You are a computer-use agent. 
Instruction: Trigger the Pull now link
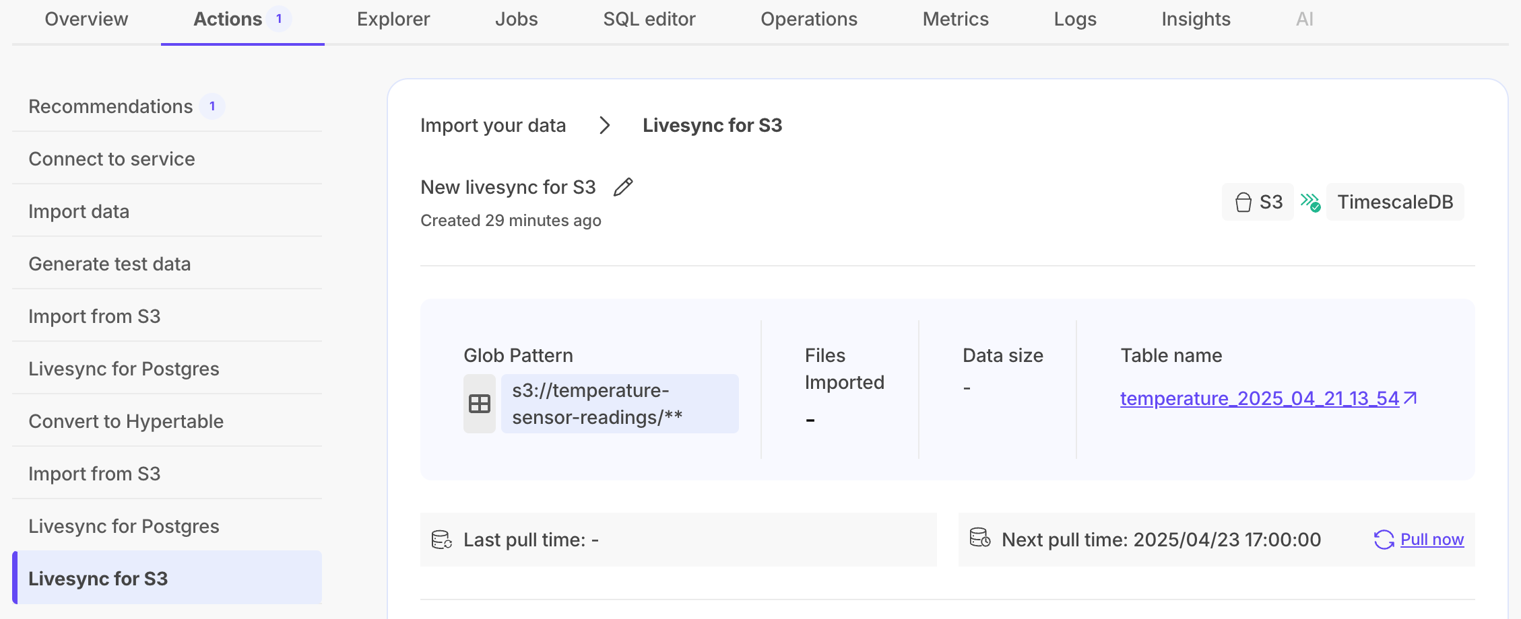[x=1432, y=540]
